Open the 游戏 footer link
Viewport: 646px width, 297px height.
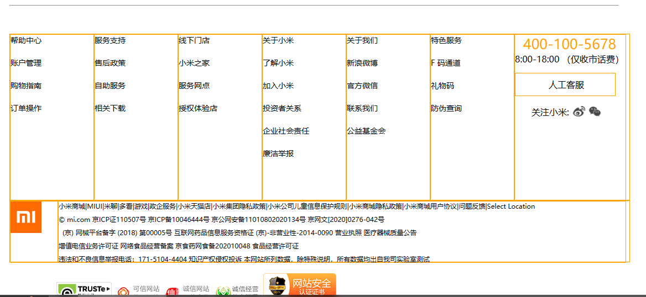141,206
